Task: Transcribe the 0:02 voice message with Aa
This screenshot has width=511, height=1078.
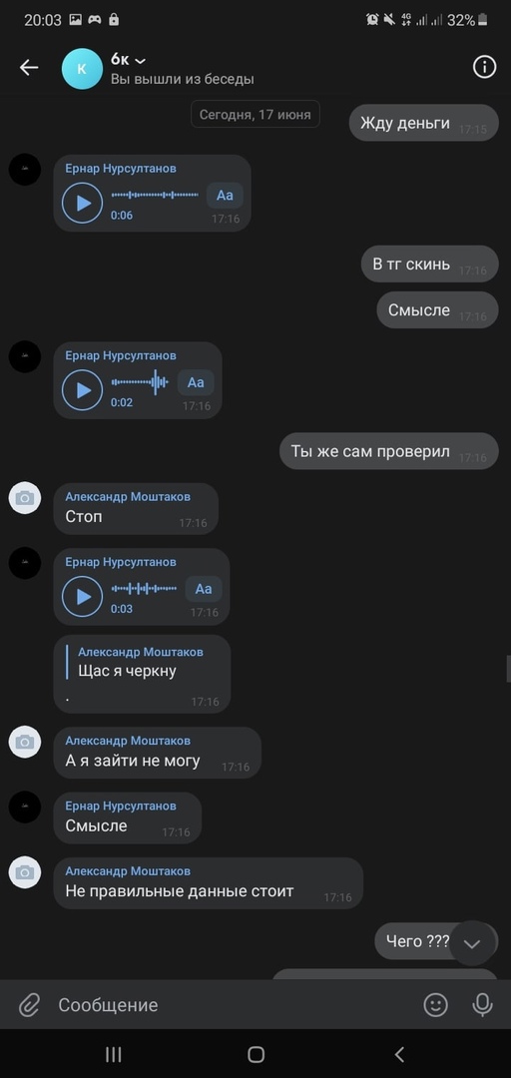Action: 196,383
